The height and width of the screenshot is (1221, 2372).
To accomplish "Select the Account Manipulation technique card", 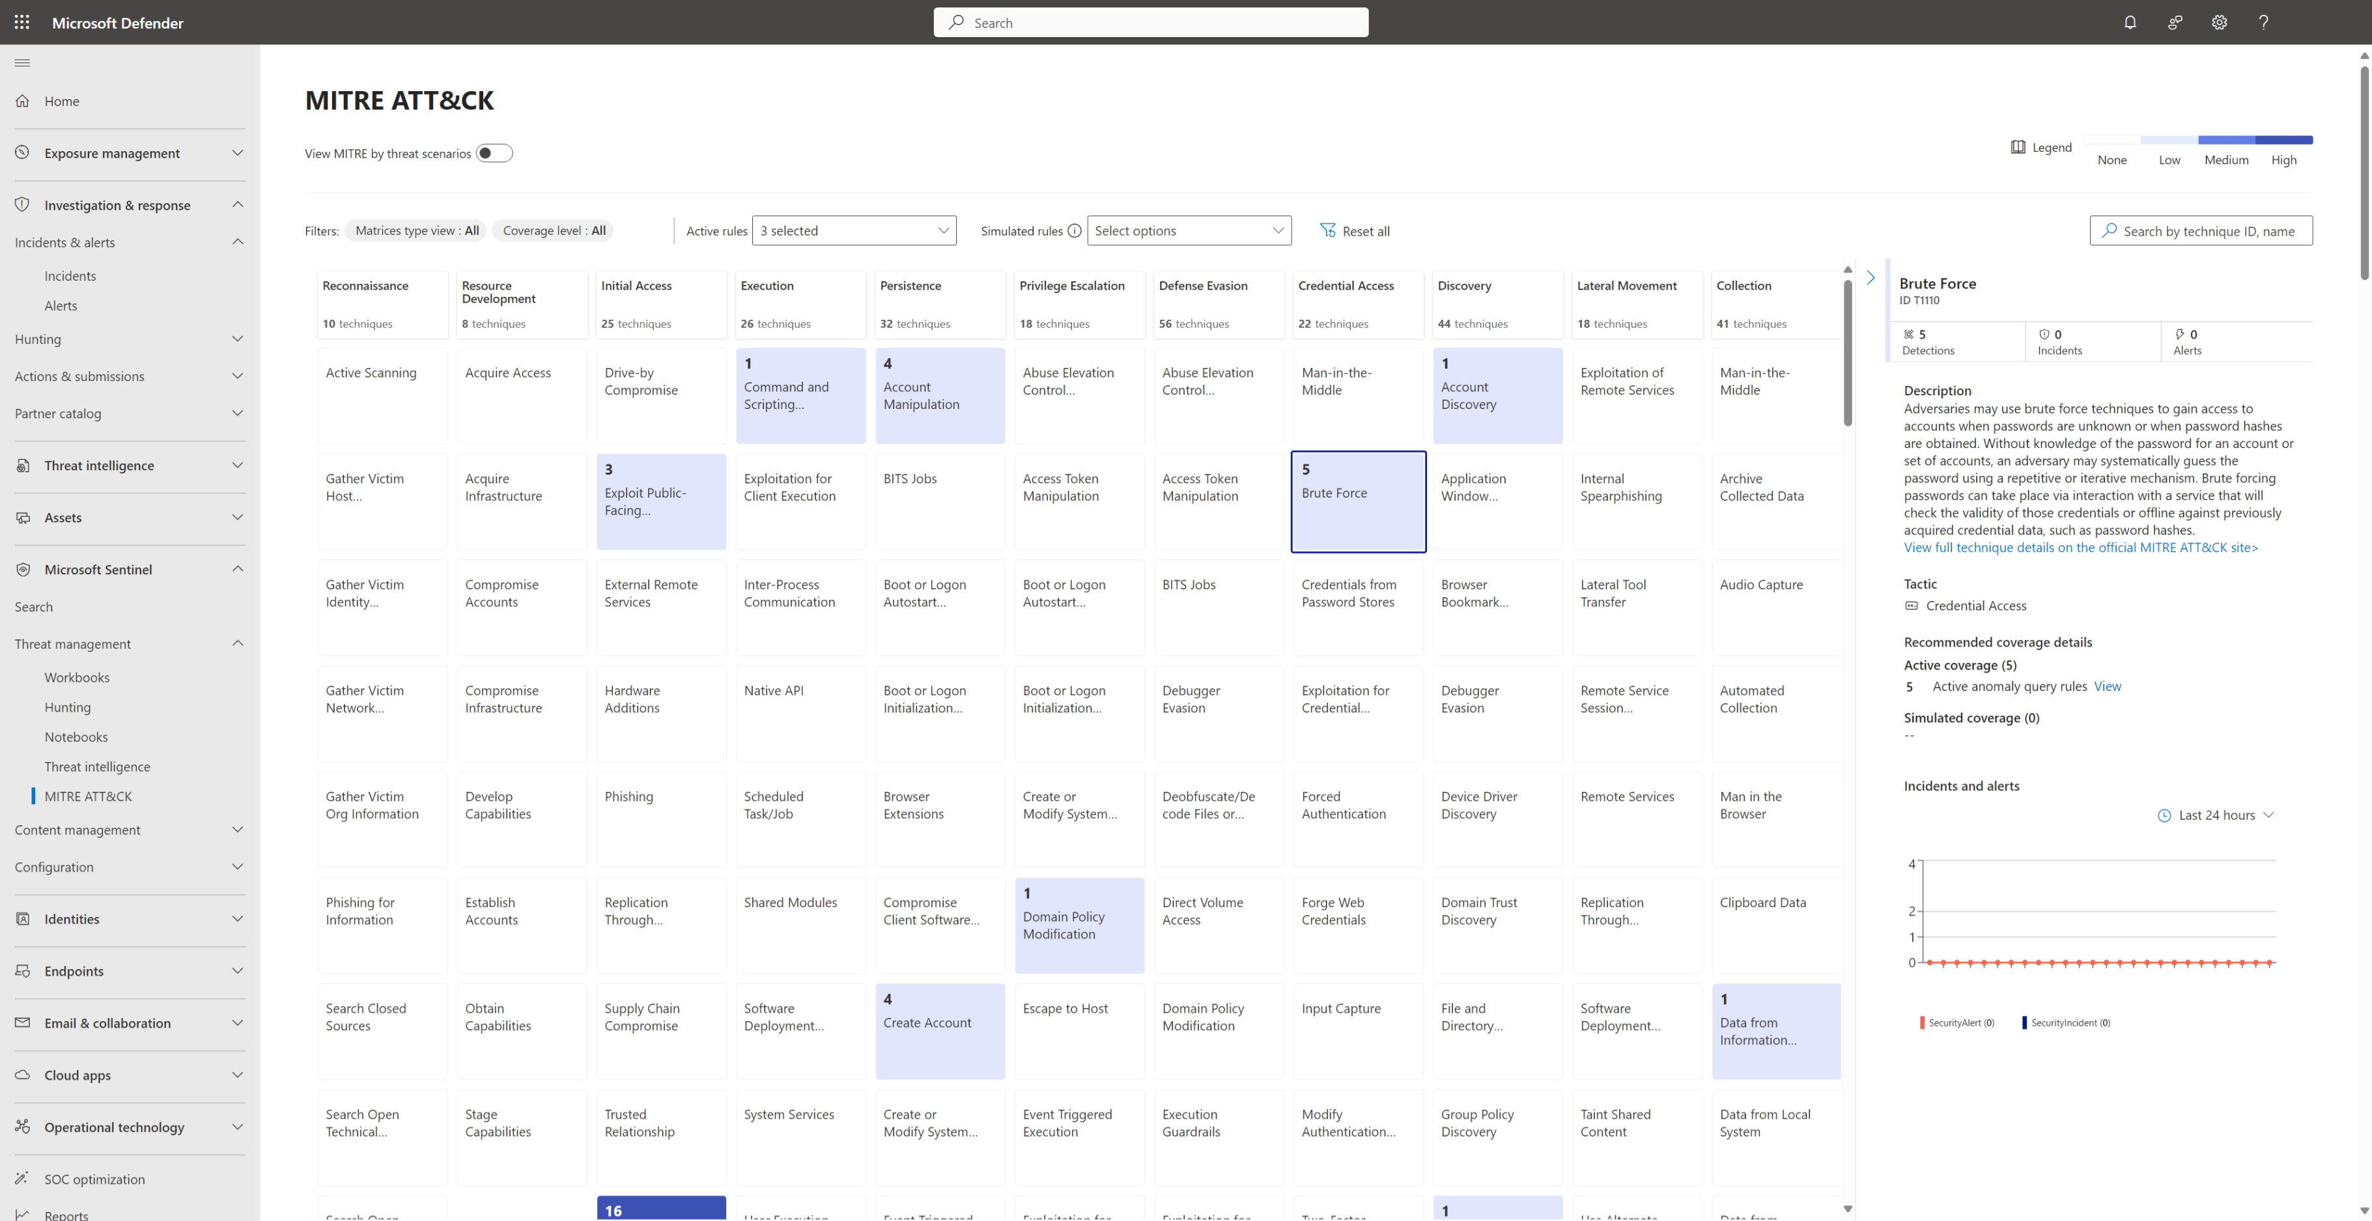I will point(939,395).
